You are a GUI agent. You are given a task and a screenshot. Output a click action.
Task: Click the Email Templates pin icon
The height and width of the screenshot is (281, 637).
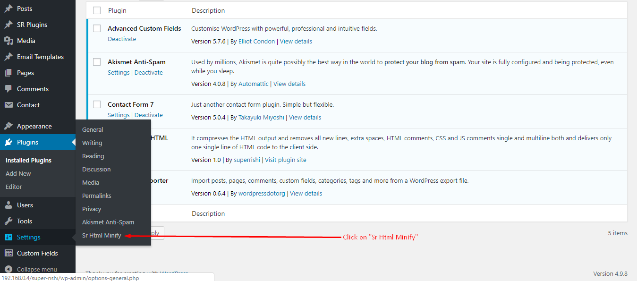coord(8,57)
